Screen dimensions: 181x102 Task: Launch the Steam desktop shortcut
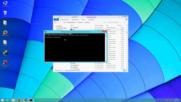5,53
